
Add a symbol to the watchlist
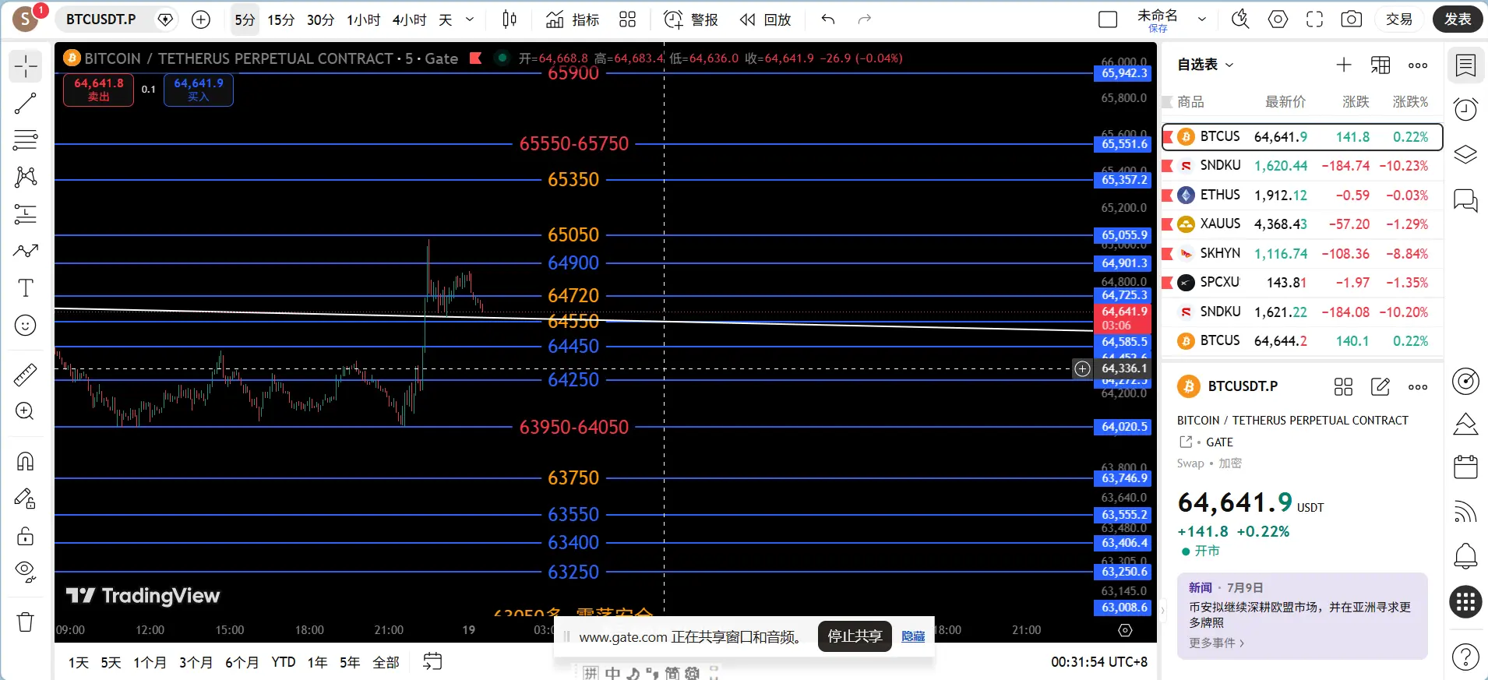click(1344, 65)
